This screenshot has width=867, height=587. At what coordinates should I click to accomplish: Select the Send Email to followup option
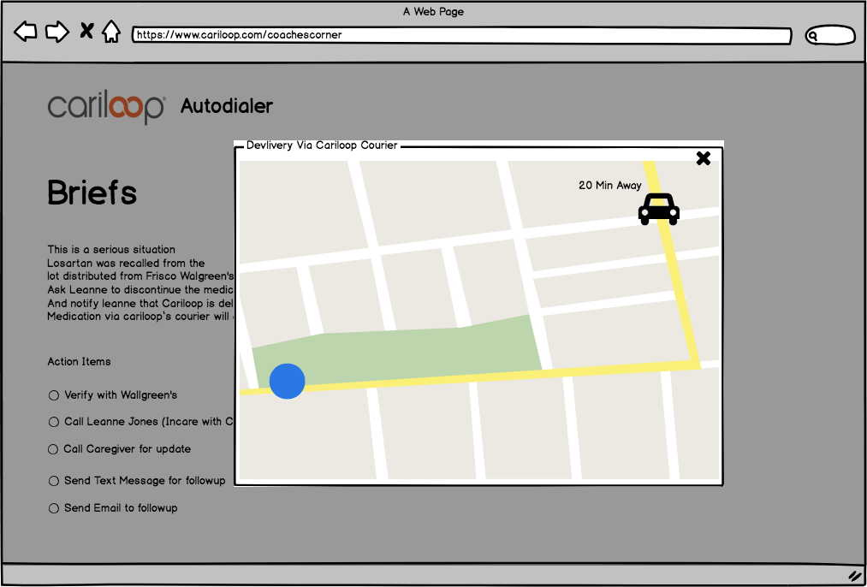(54, 508)
